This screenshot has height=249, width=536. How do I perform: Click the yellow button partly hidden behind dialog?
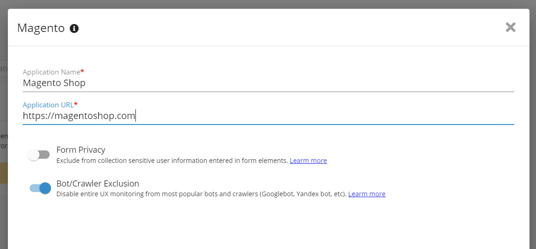(4, 173)
